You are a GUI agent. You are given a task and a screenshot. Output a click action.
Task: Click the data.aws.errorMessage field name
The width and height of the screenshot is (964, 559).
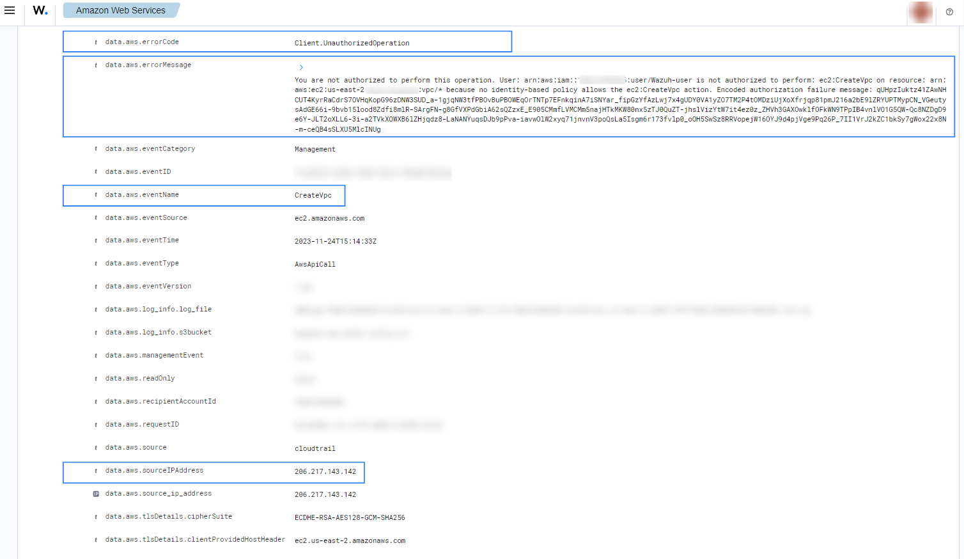tap(148, 65)
